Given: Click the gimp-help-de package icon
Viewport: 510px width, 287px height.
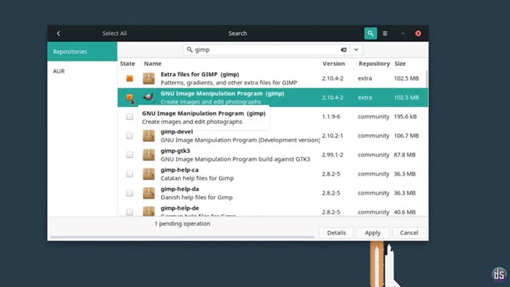Looking at the screenshot, I should [x=149, y=212].
